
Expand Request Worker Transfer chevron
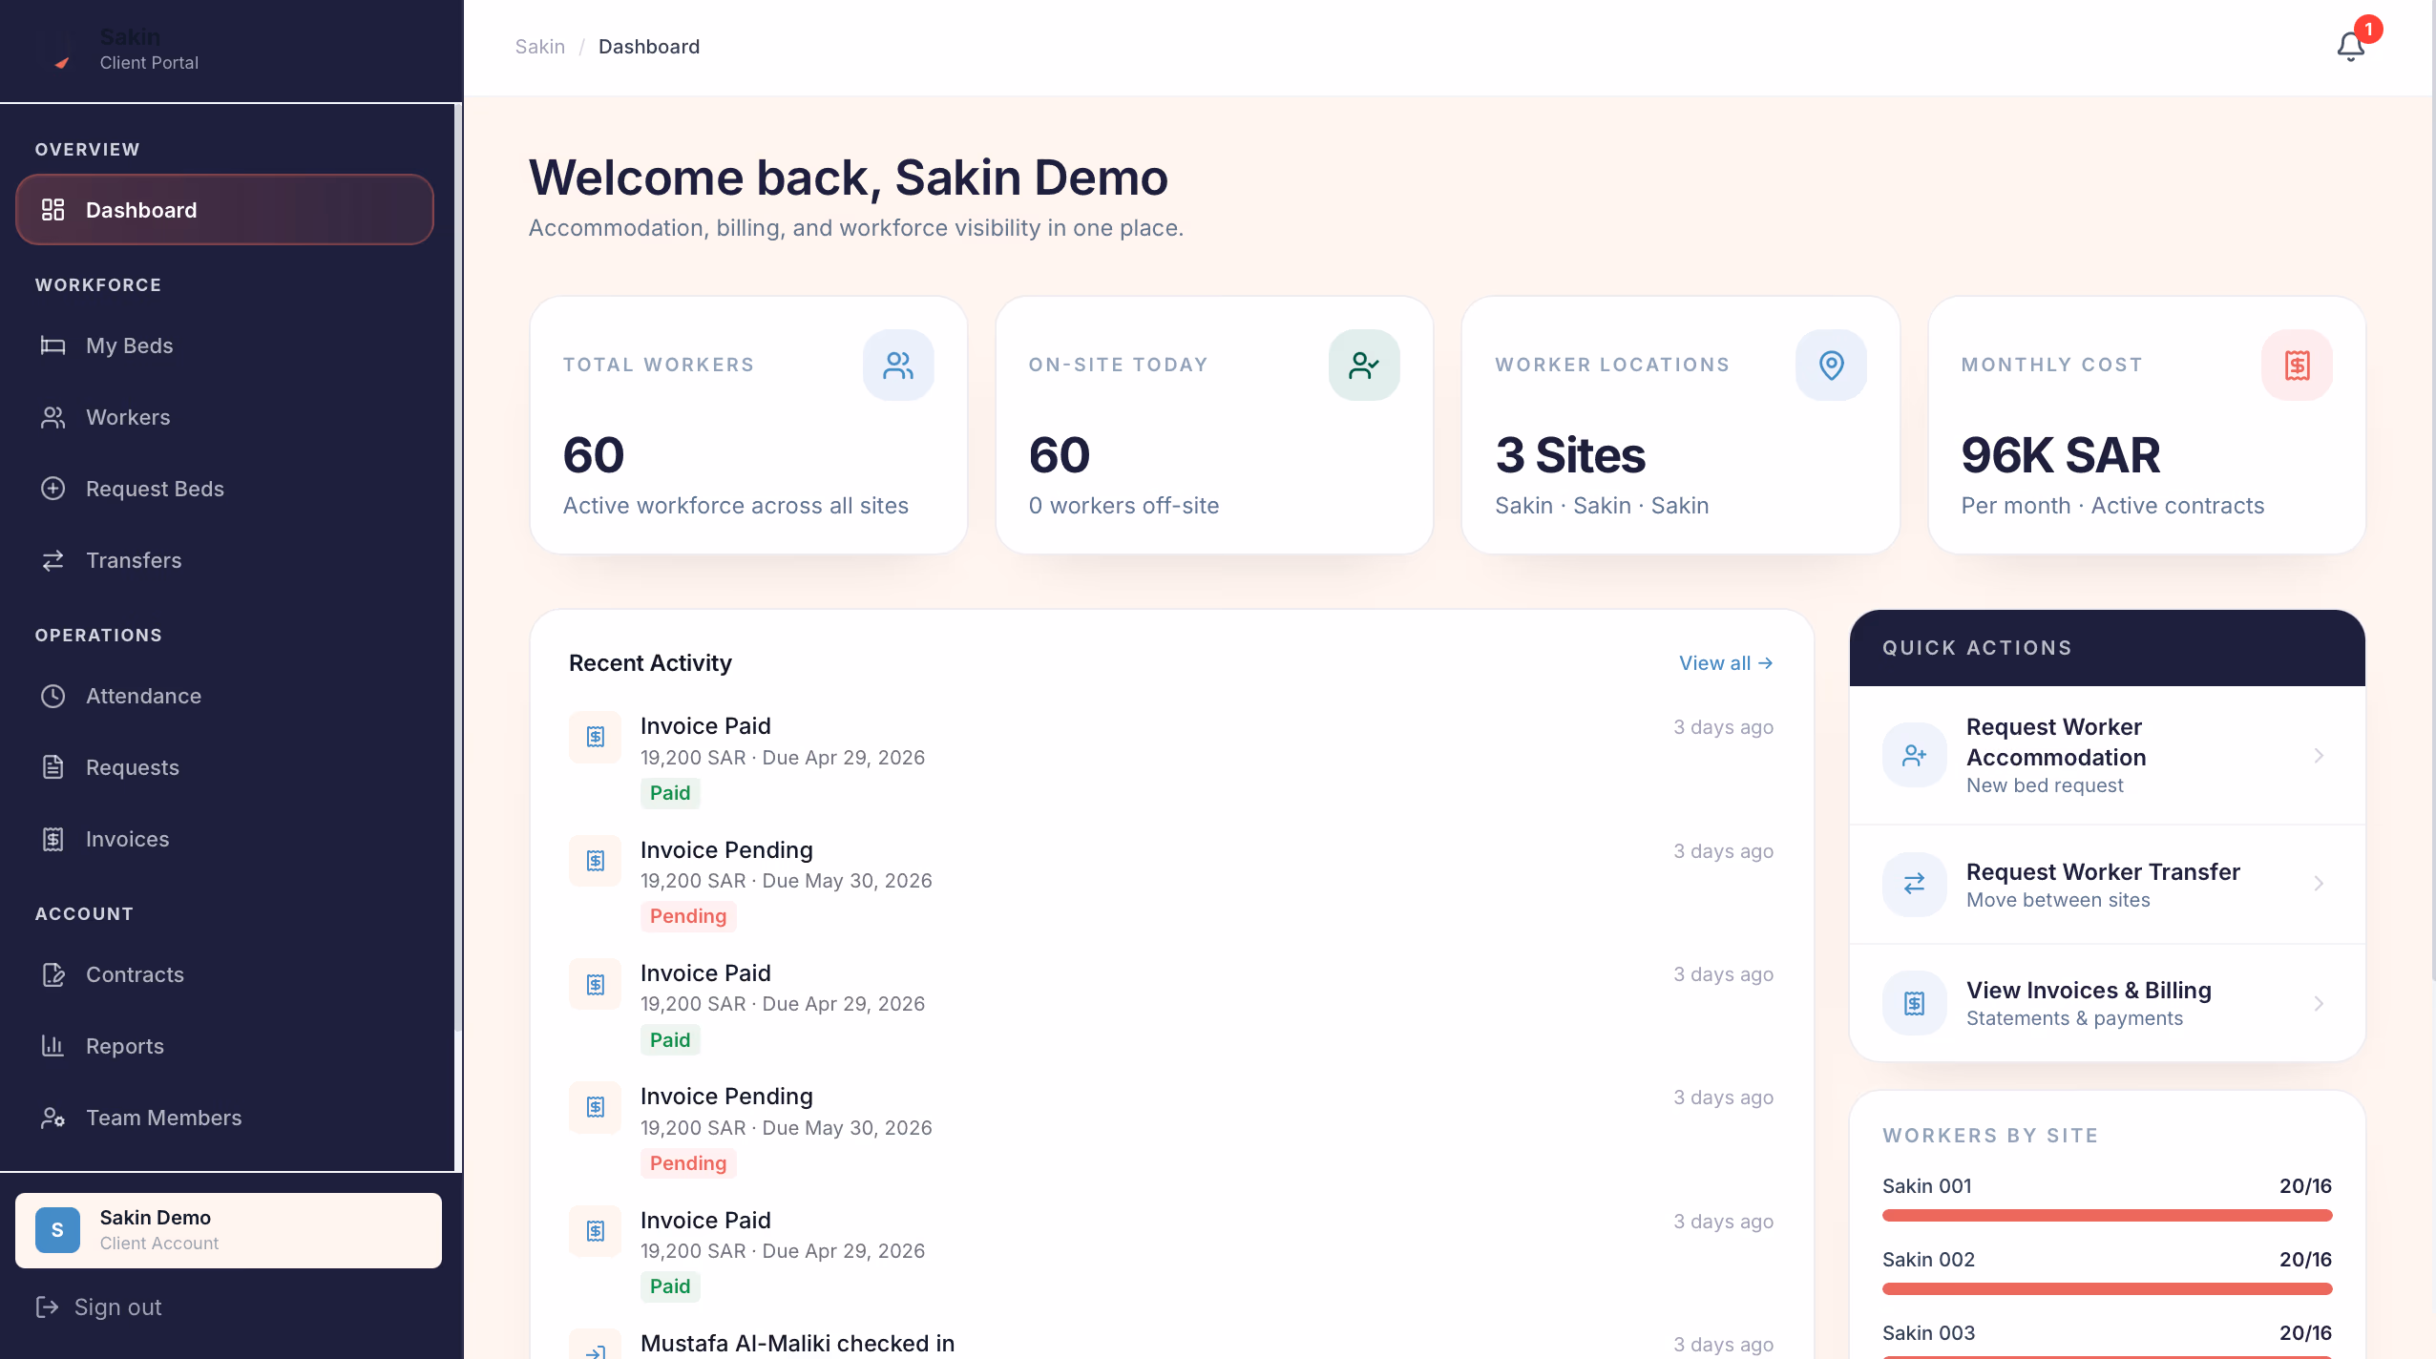coord(2319,884)
